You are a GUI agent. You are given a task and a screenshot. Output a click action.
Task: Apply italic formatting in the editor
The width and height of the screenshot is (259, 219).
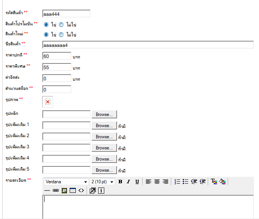point(129,182)
